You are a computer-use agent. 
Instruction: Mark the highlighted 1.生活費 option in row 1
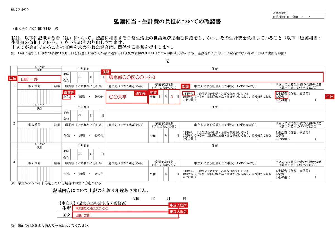(281, 94)
